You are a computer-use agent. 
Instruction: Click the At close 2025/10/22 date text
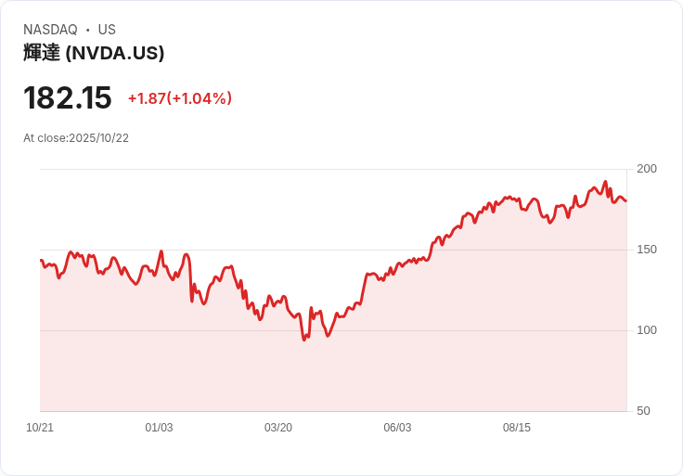coord(76,138)
